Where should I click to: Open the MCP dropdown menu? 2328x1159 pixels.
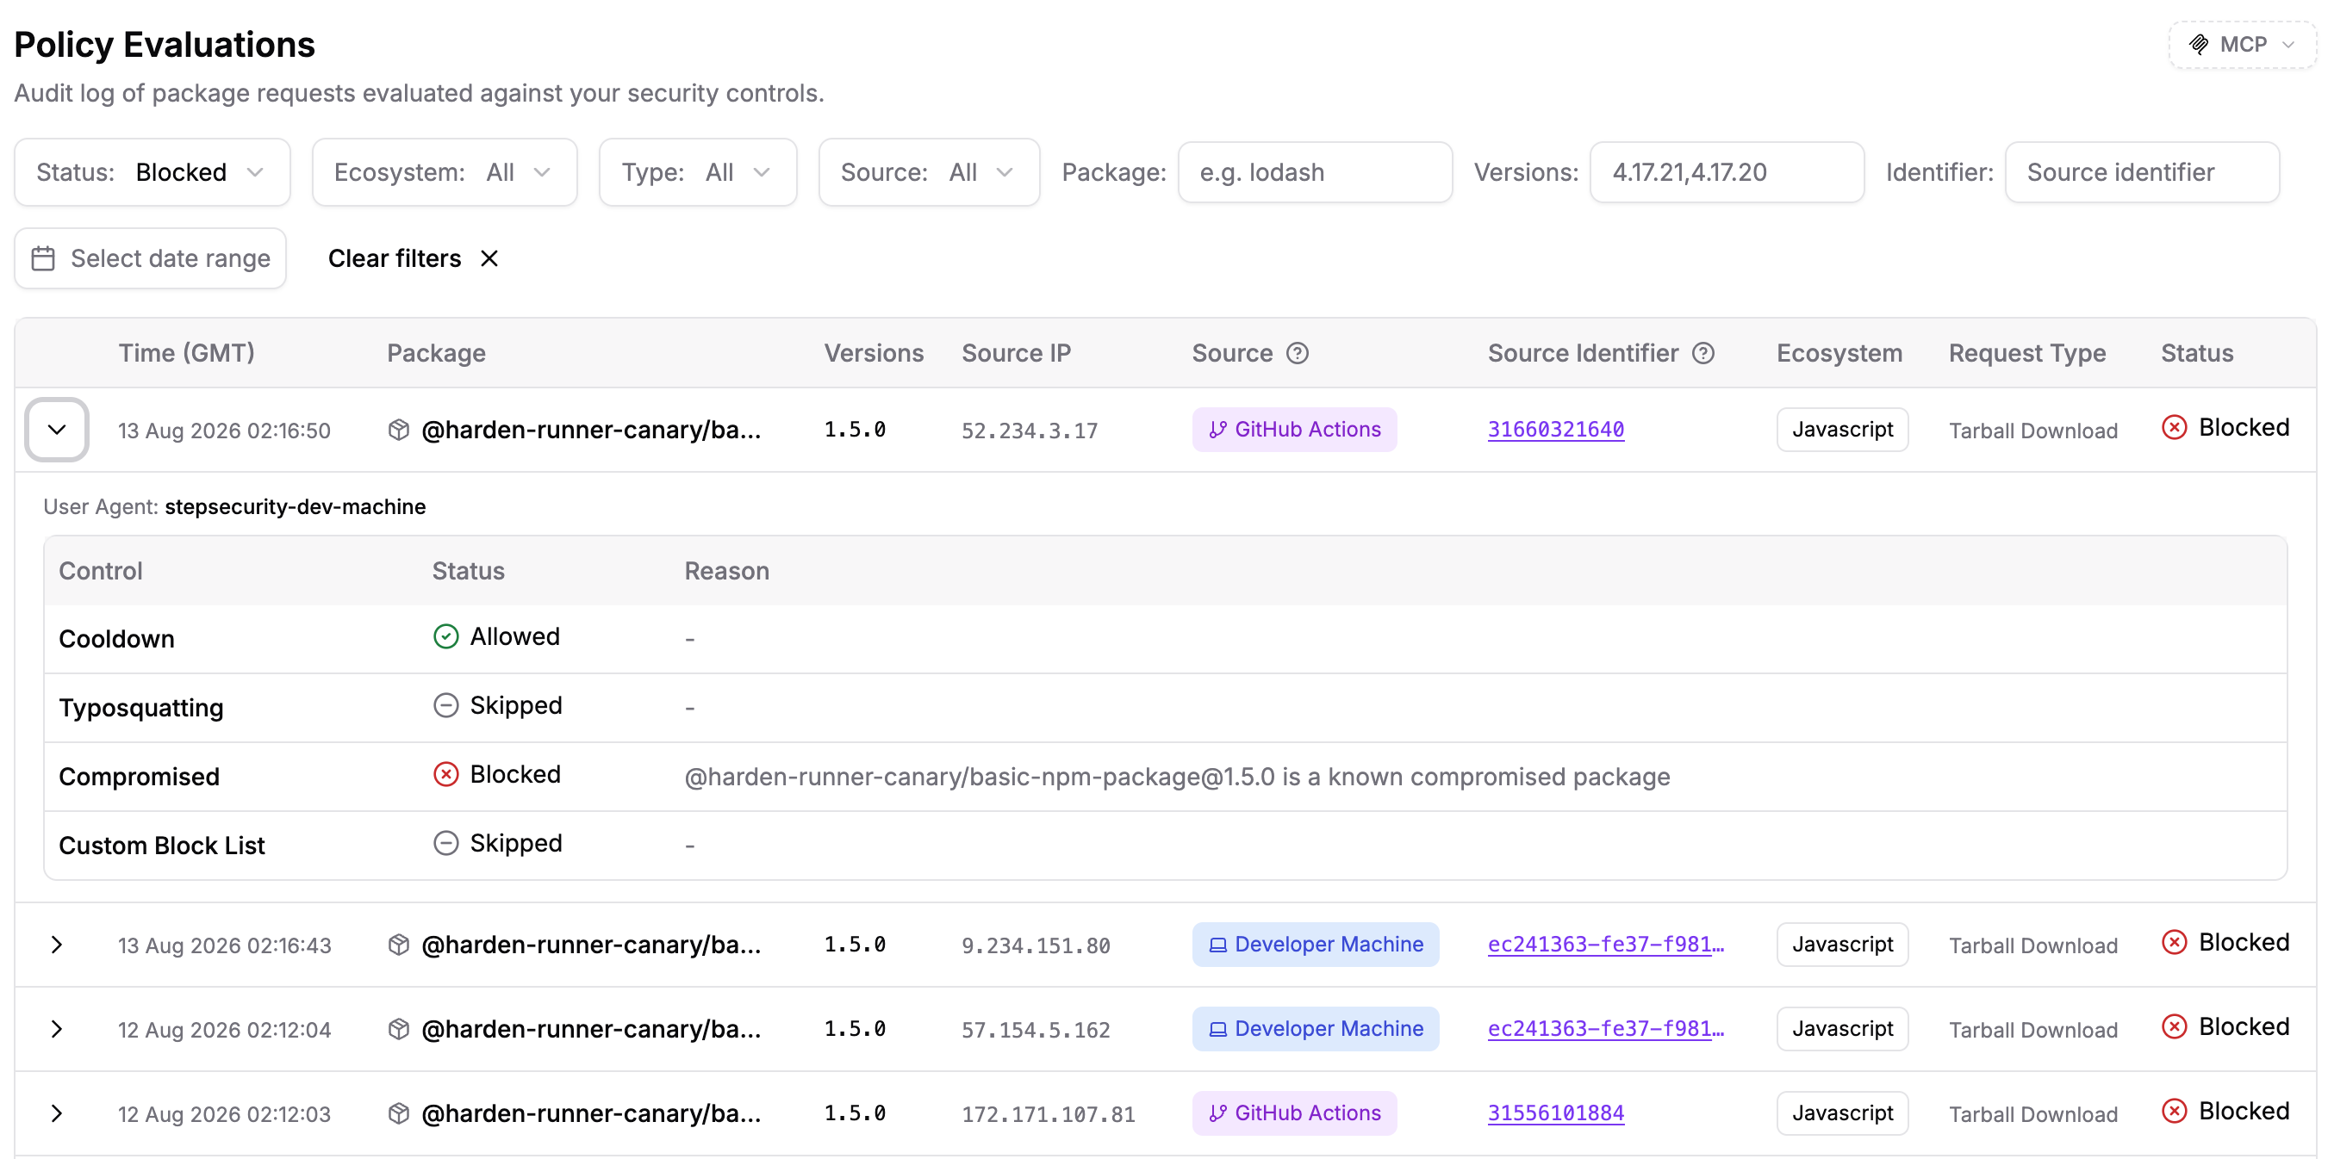[x=2241, y=44]
